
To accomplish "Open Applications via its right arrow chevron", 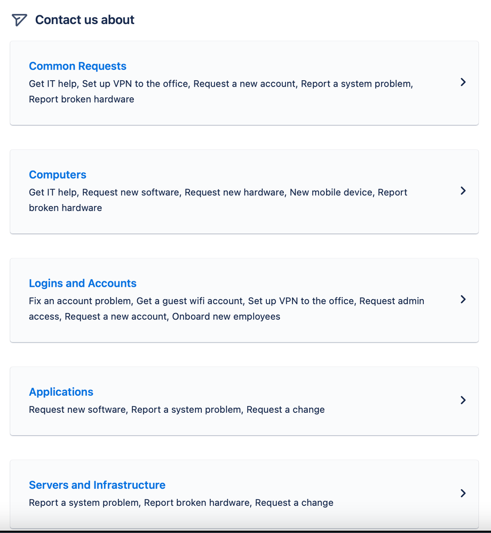I will [463, 400].
